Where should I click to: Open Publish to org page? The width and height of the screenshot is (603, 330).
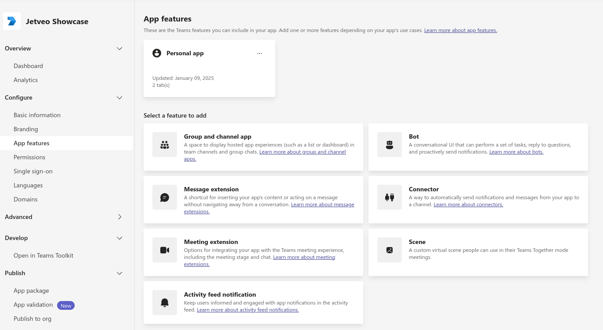coord(32,319)
